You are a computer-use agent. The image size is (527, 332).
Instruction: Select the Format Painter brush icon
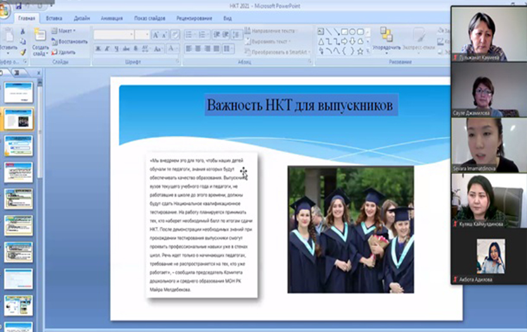pyautogui.click(x=23, y=52)
